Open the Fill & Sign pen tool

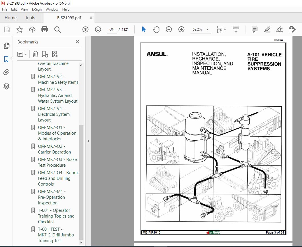[279, 29]
